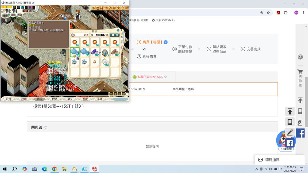The height and width of the screenshot is (173, 308).
Task: Open the 圖鑑 encyclopedia tab in game
Action: [x=85, y=99]
